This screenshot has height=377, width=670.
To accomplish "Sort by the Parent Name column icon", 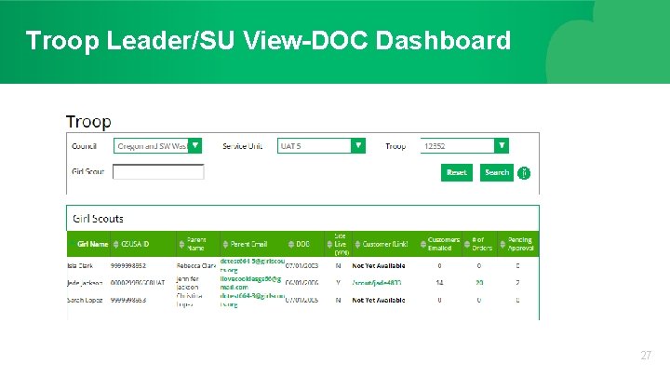I will (x=181, y=244).
